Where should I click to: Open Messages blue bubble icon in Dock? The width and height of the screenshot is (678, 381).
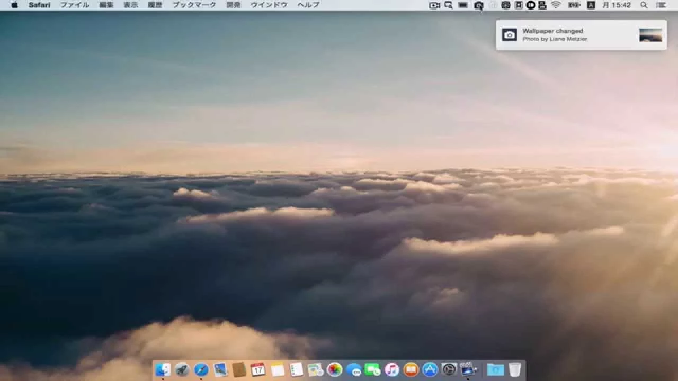353,369
